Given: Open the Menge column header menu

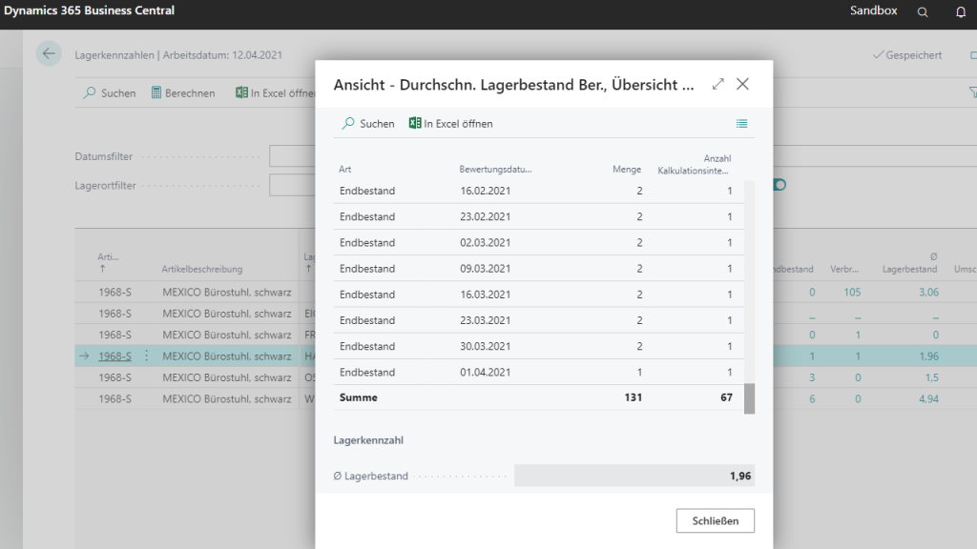Looking at the screenshot, I should tap(627, 170).
